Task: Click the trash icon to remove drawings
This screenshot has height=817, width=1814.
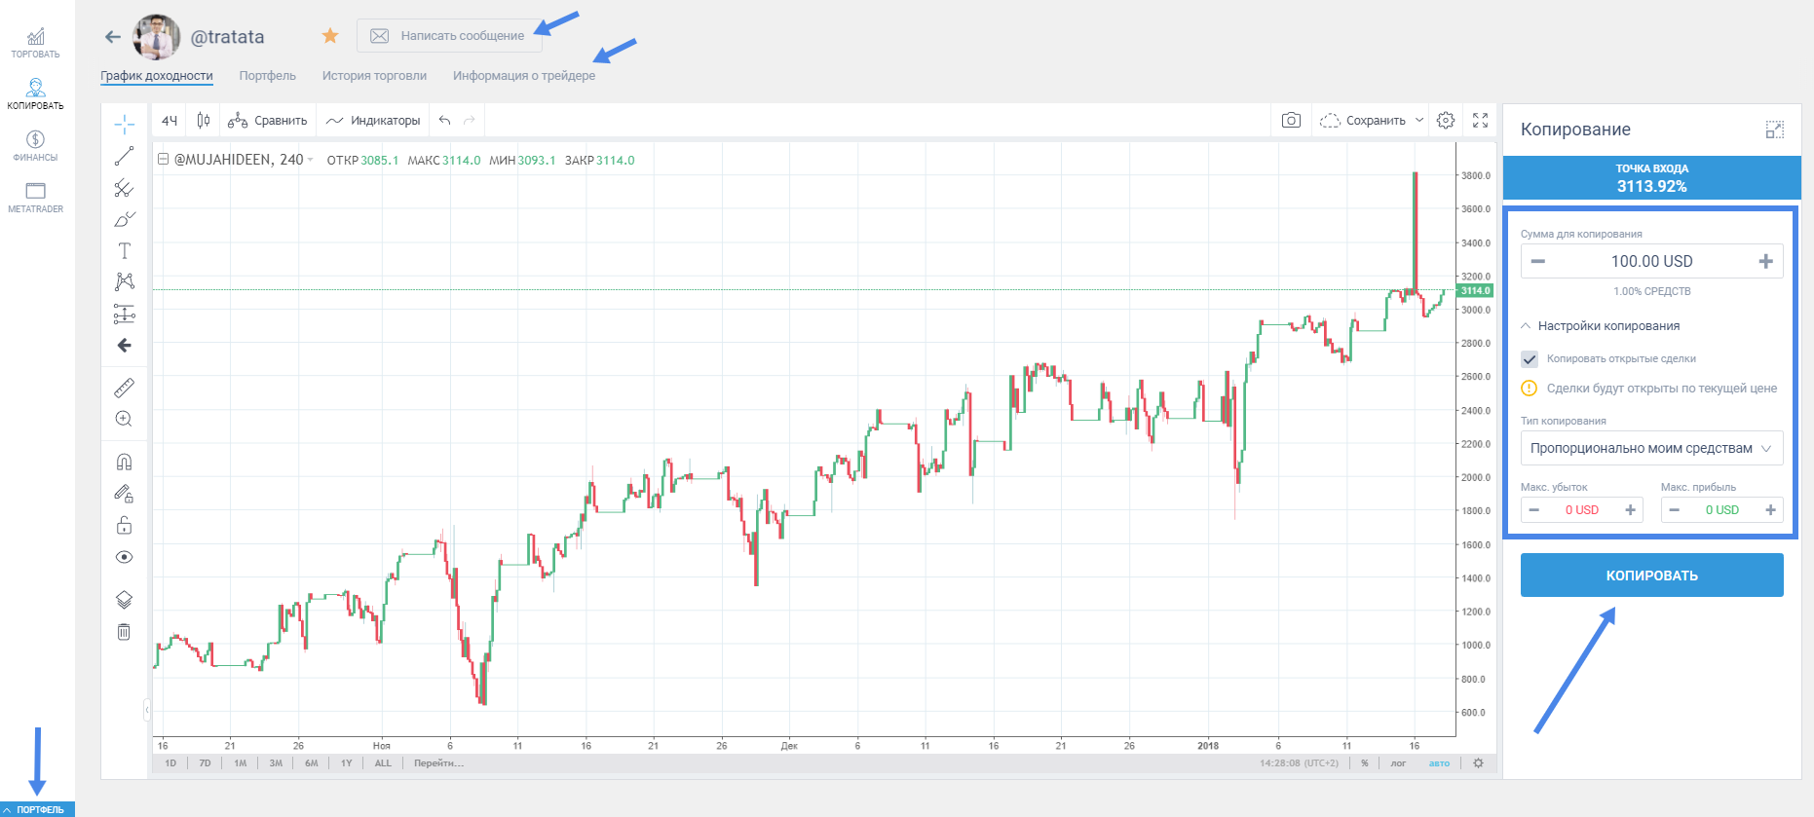Action: click(124, 632)
